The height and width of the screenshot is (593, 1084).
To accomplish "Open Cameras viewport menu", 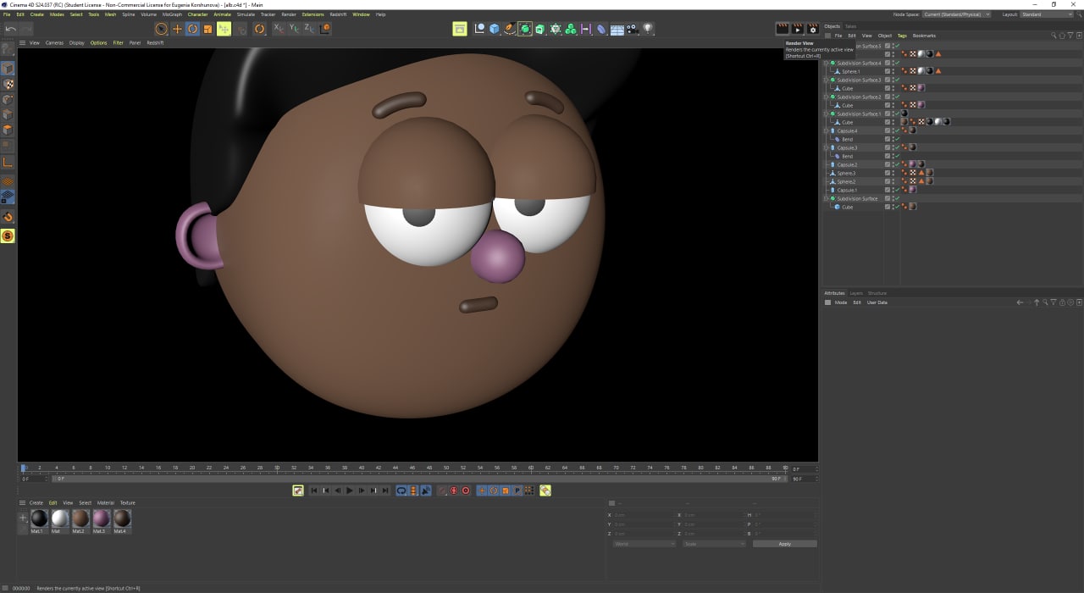I will 54,42.
